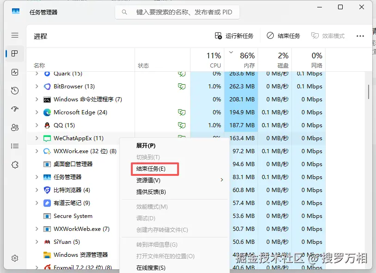Open 资源值(V) submenu
The image size is (376, 273).
(174, 180)
